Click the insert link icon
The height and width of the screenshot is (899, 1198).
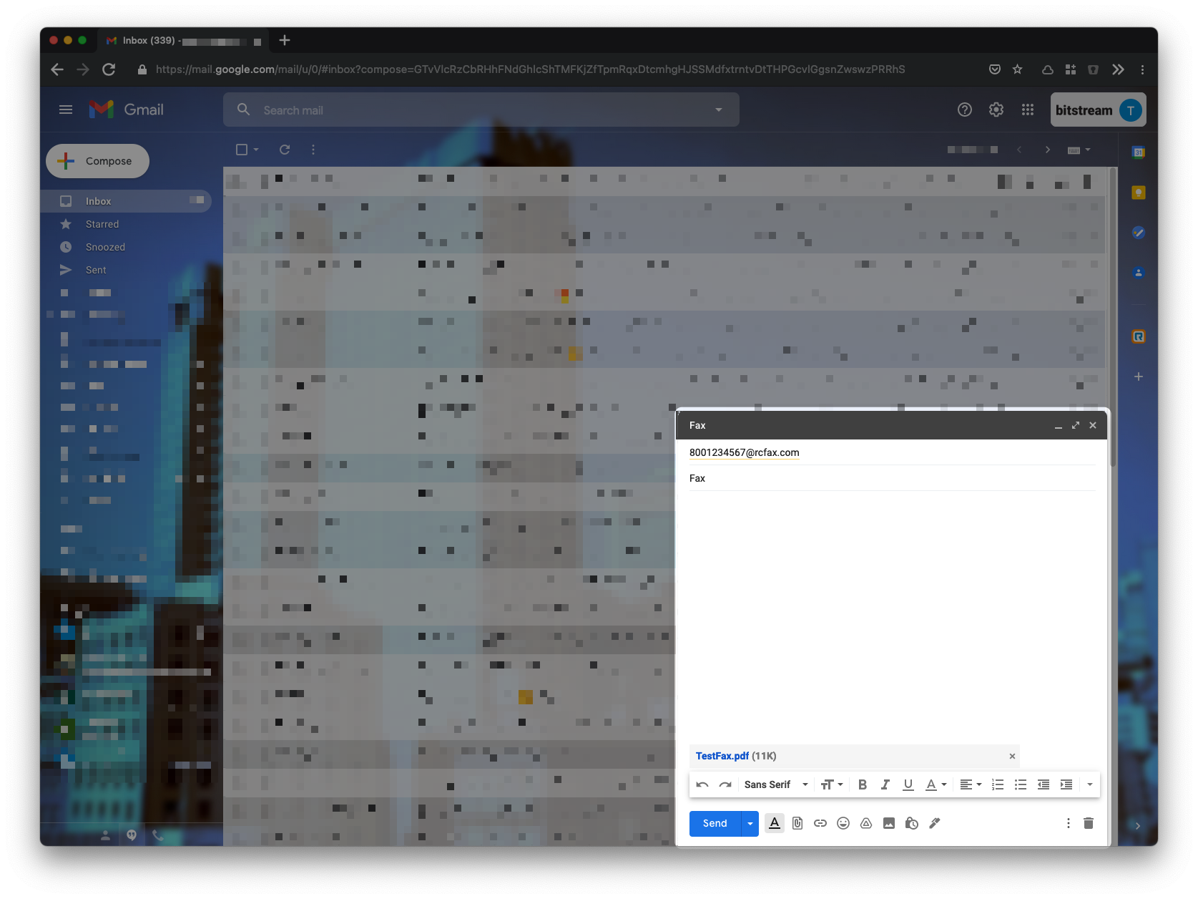coord(820,823)
